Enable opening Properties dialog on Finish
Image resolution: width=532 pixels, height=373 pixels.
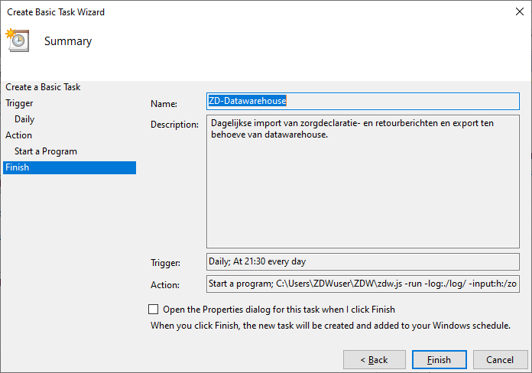coord(154,310)
